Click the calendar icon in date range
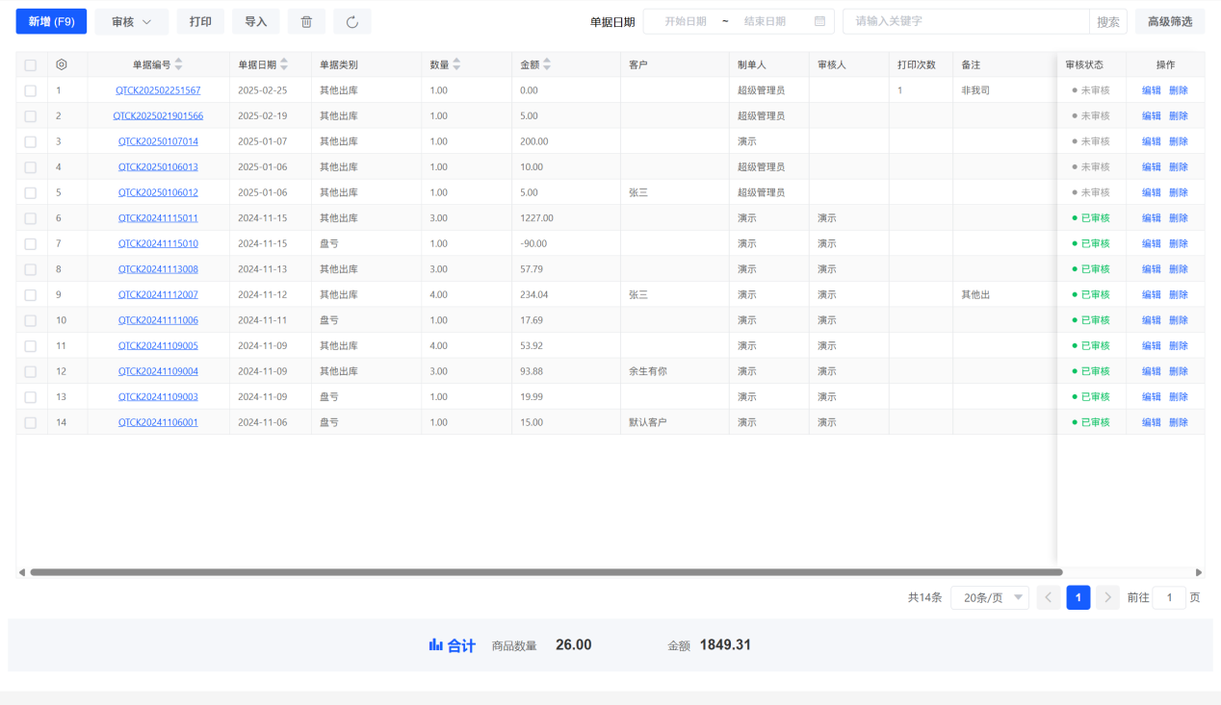Screen dimensions: 1221x705 coord(819,21)
